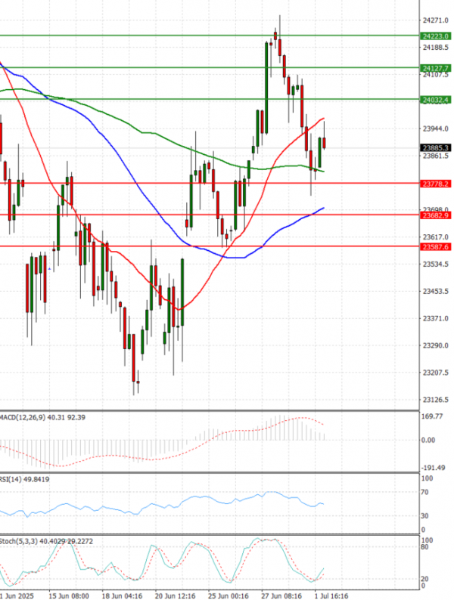Select the MACD(12,26,9) indicator label
The image size is (454, 600).
[x=42, y=417]
